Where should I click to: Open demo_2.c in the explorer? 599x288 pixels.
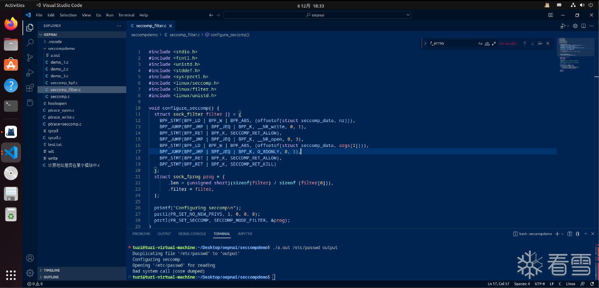point(59,69)
